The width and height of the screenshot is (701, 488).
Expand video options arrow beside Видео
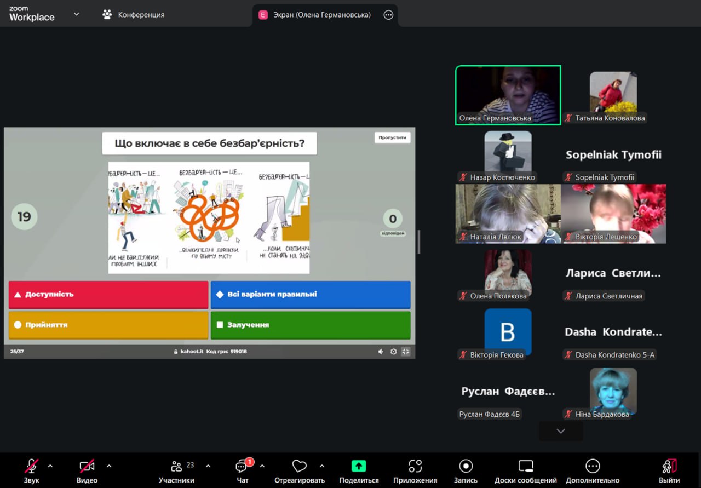(109, 466)
